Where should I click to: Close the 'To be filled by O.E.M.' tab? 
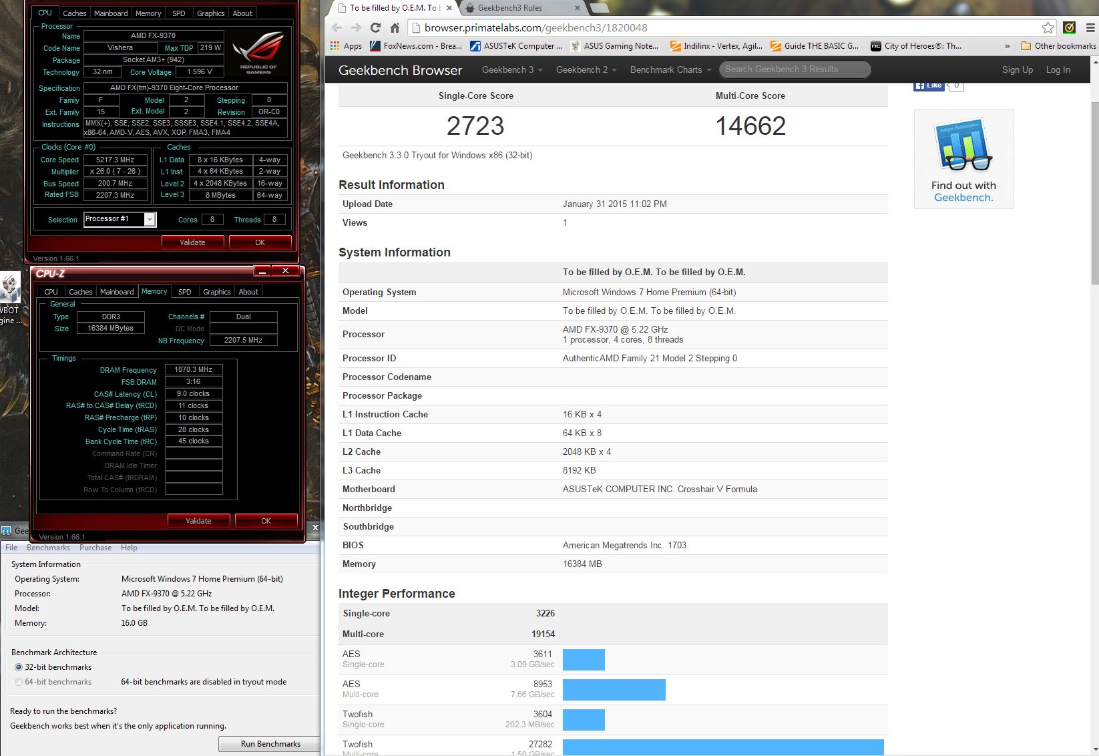click(x=449, y=8)
